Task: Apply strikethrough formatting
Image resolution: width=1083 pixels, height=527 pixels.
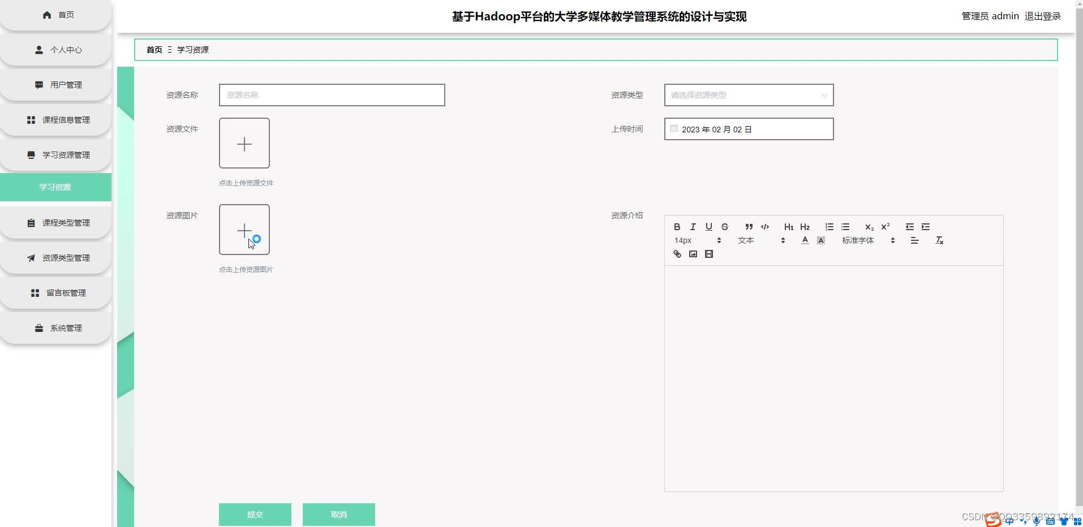Action: click(x=724, y=227)
